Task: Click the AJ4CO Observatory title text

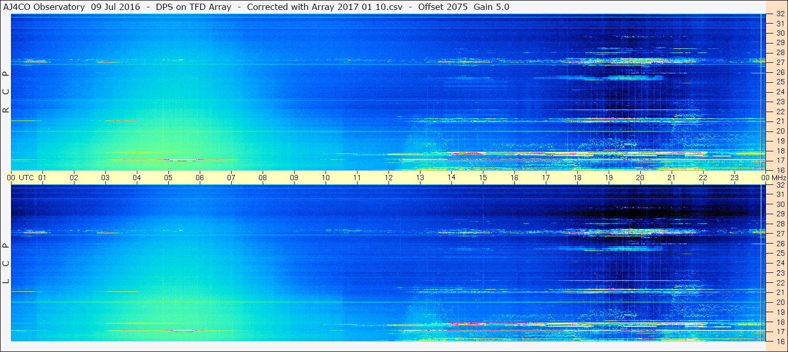Action: [44, 7]
